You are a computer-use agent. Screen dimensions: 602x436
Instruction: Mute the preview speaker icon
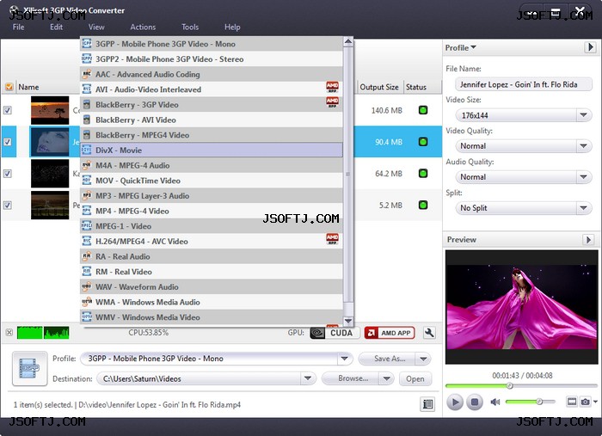pos(495,402)
